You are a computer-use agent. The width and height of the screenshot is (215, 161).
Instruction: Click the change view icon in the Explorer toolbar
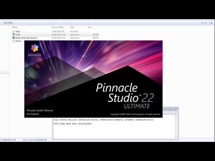(x=202, y=23)
